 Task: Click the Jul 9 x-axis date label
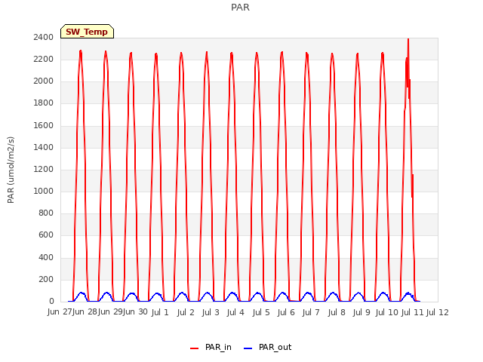pyautogui.click(x=361, y=312)
